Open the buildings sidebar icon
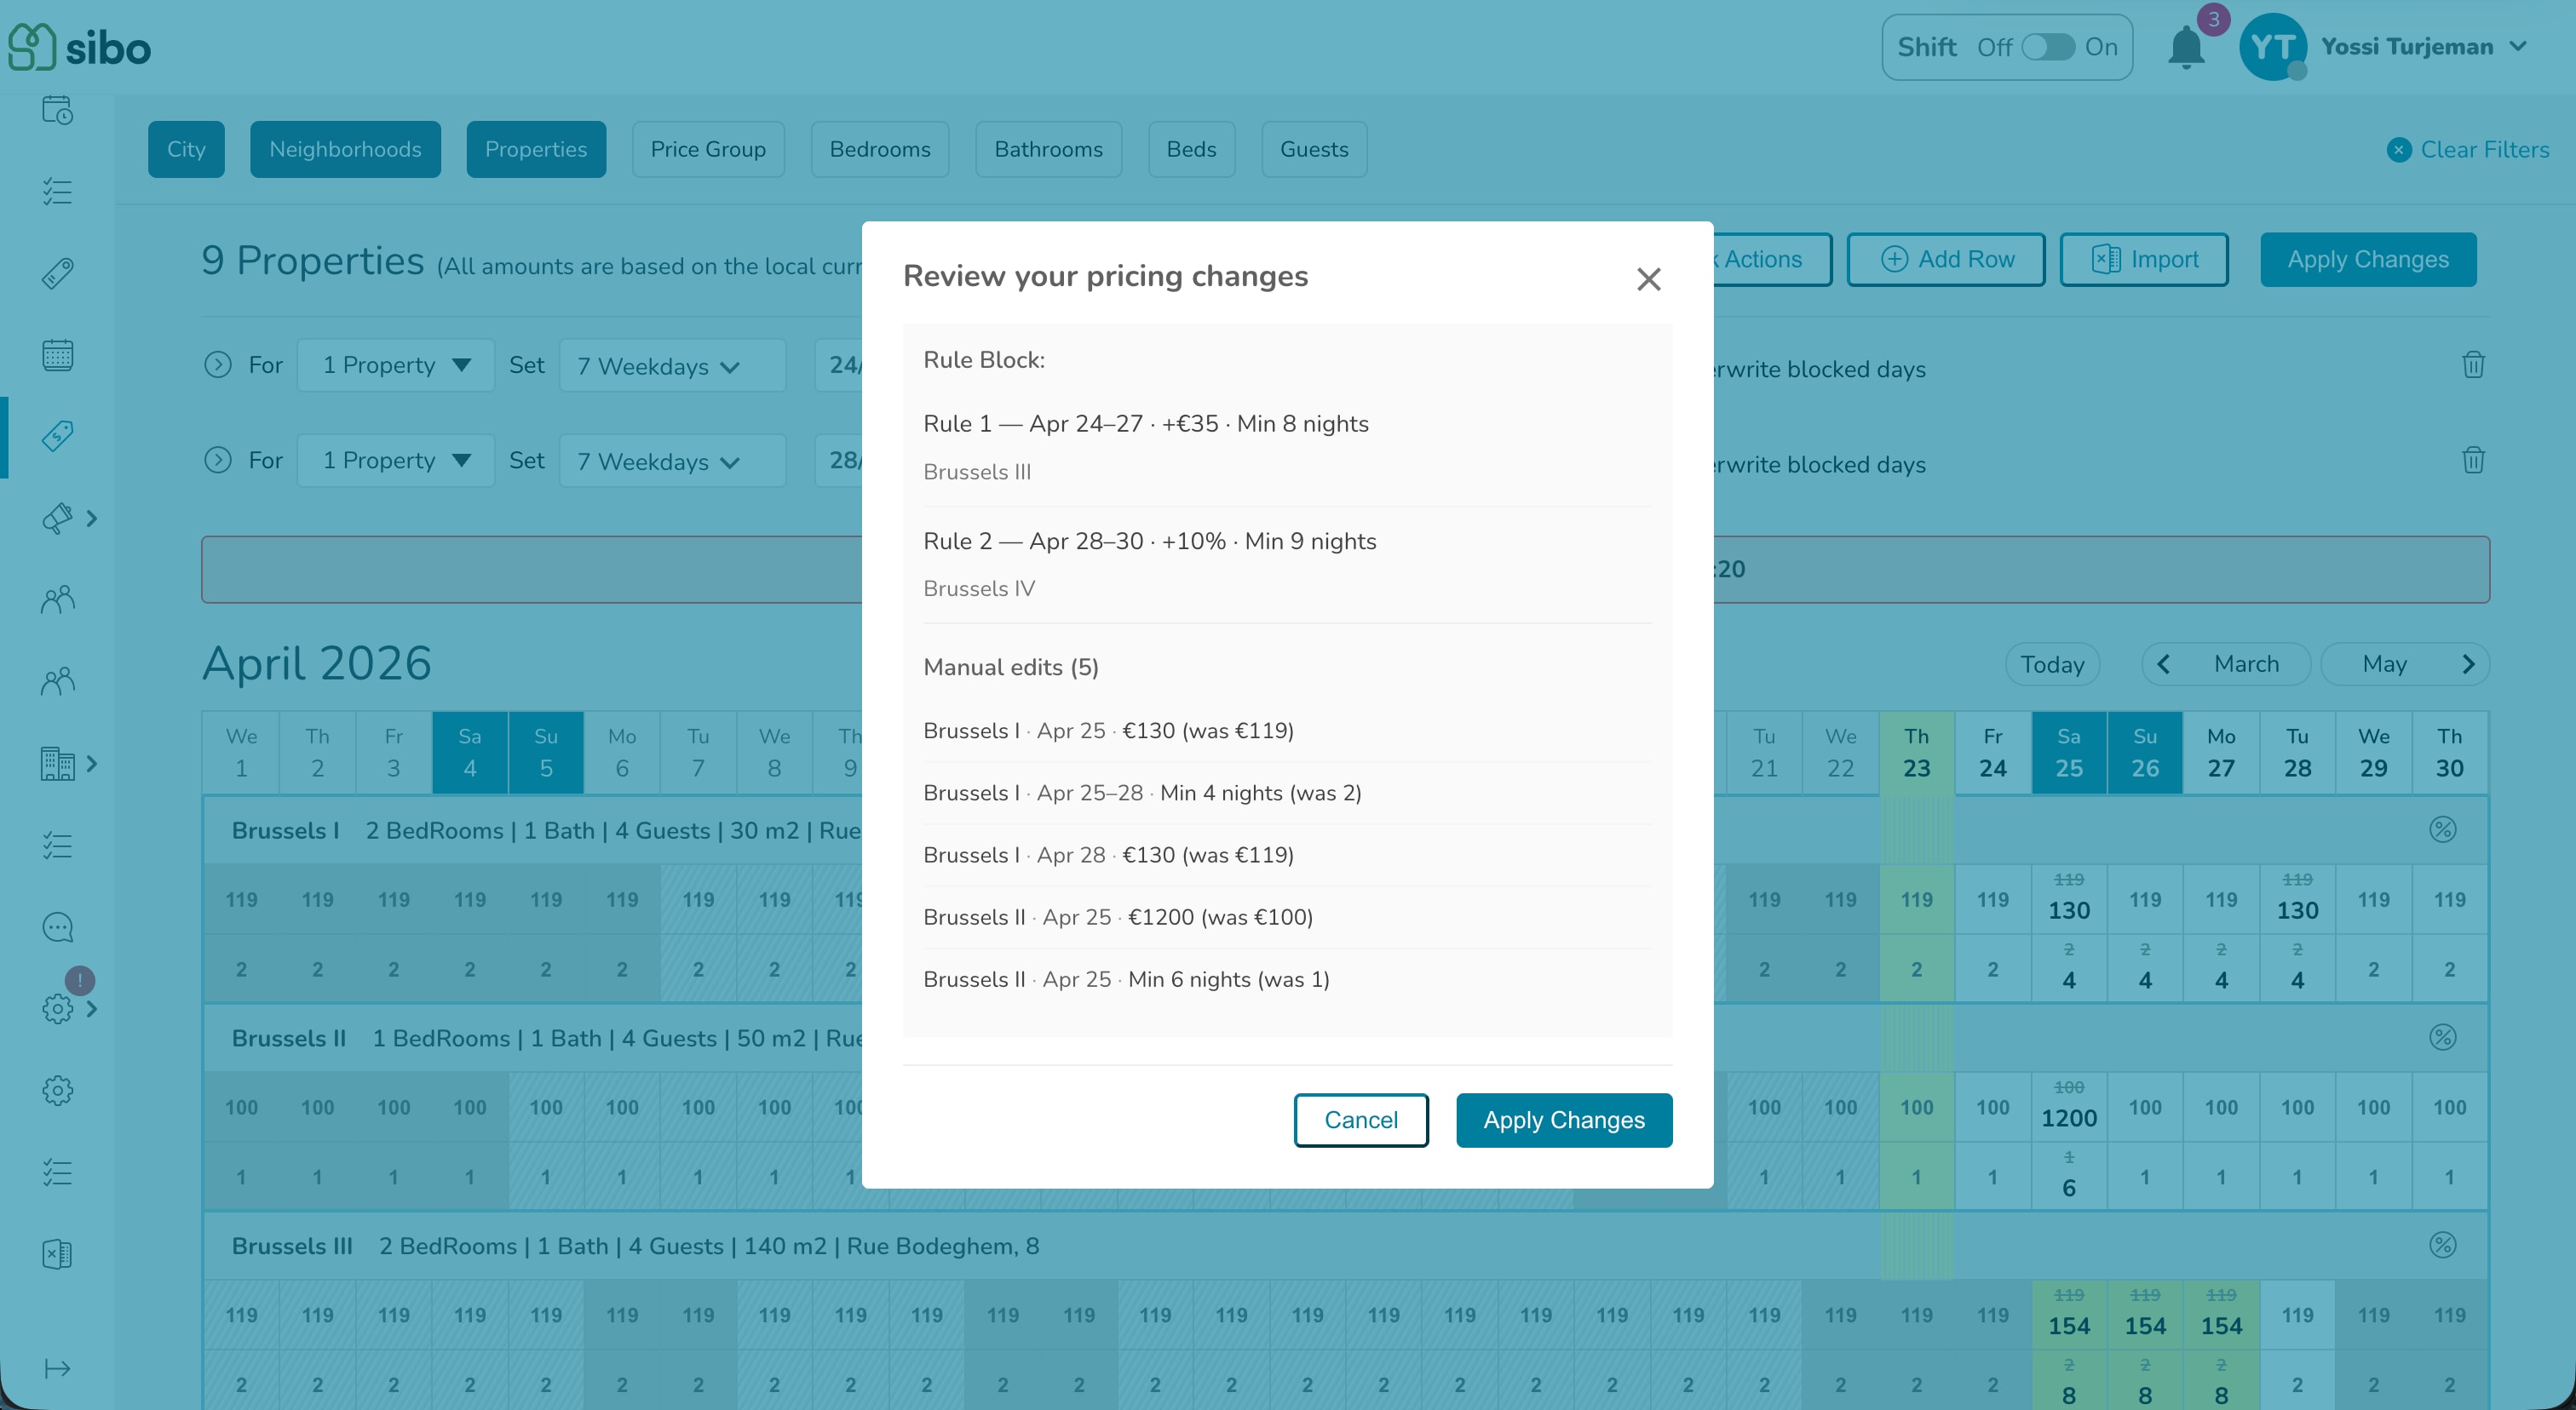The width and height of the screenshot is (2576, 1410). [57, 764]
